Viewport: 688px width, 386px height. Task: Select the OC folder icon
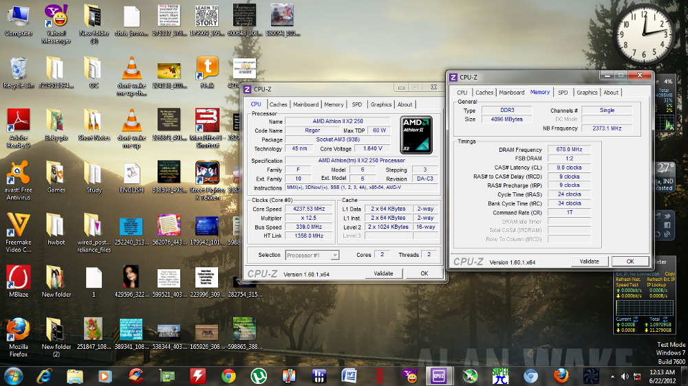coord(94,73)
